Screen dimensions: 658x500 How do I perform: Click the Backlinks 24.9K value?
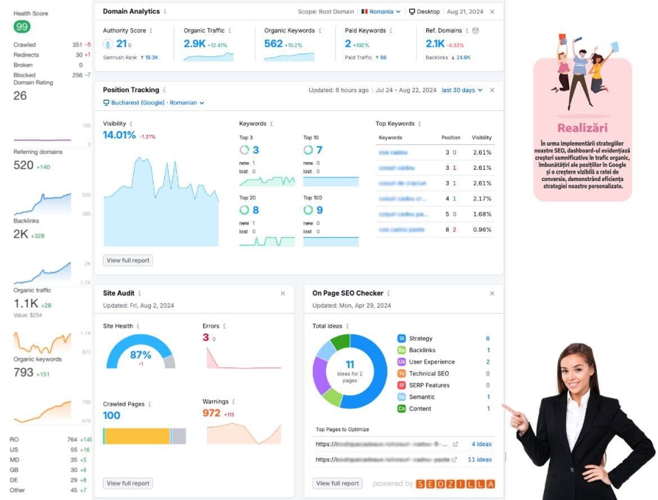[x=463, y=57]
